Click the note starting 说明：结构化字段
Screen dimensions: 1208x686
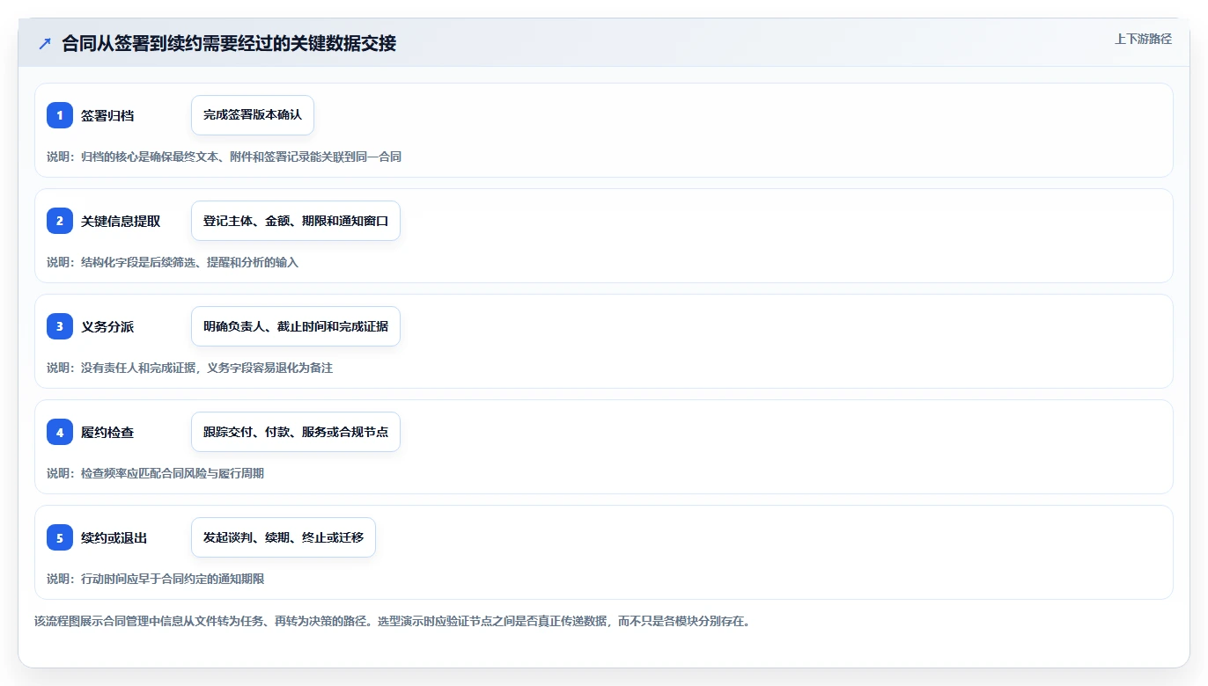click(x=173, y=262)
